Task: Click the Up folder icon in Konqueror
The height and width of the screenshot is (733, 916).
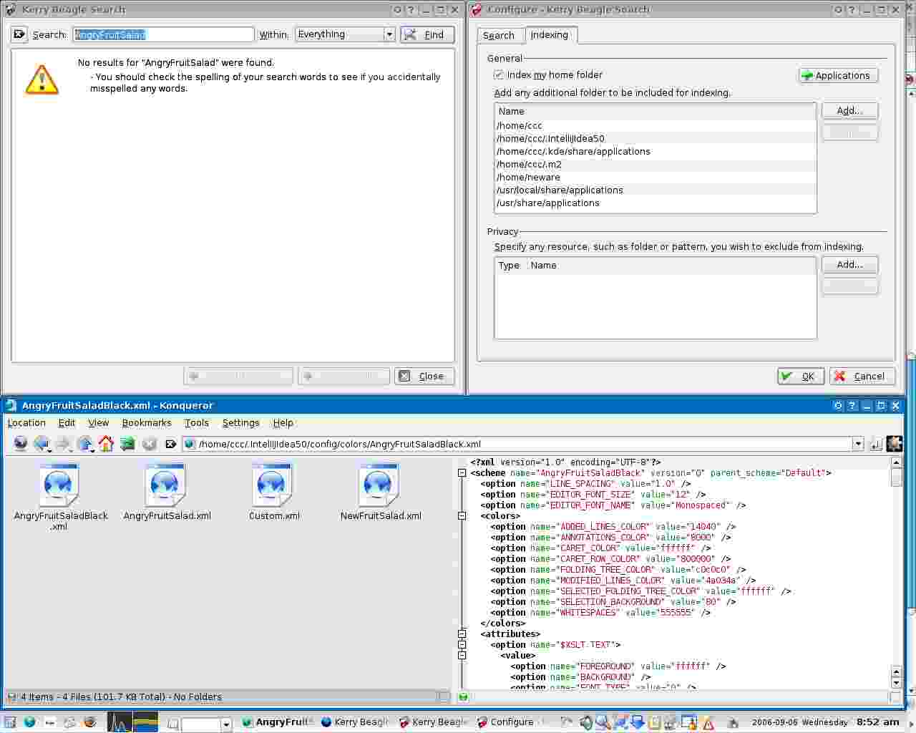Action: (84, 444)
